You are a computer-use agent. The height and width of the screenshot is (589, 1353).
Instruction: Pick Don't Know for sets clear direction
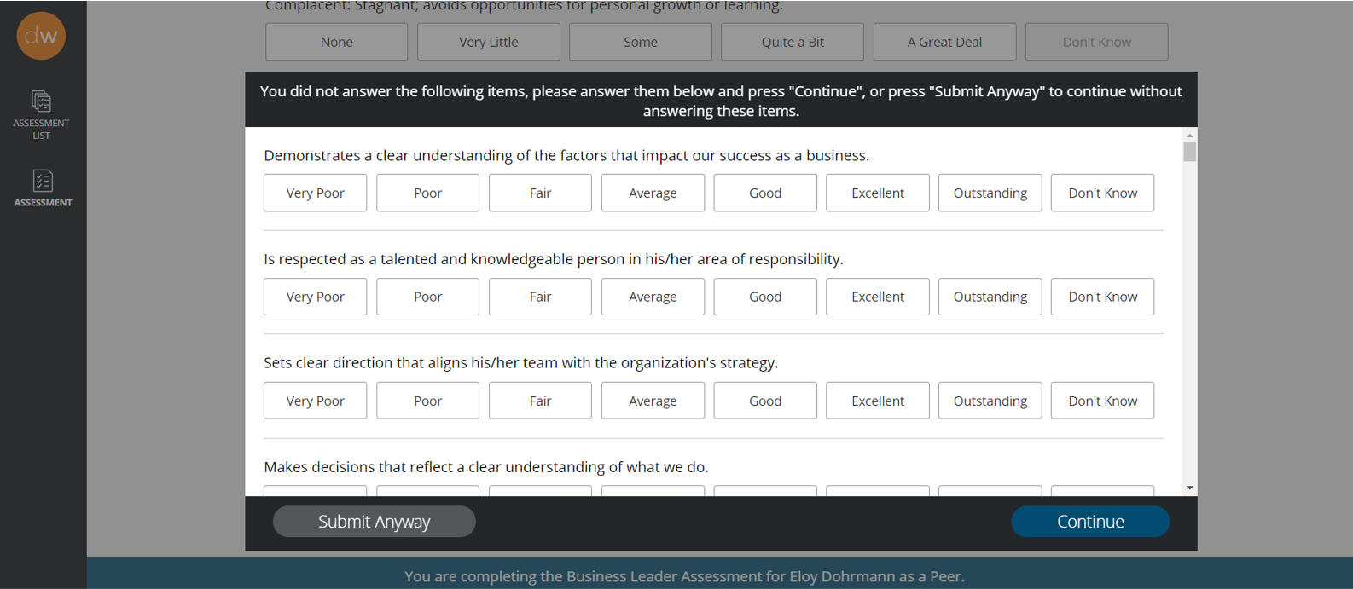(x=1102, y=401)
